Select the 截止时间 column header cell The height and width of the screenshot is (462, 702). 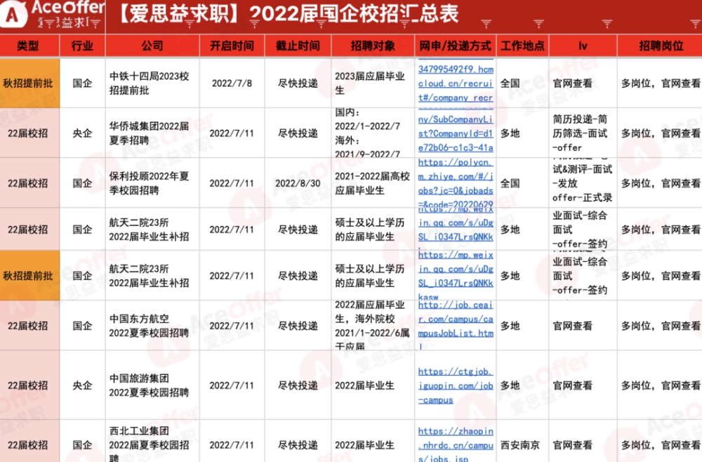coord(298,46)
